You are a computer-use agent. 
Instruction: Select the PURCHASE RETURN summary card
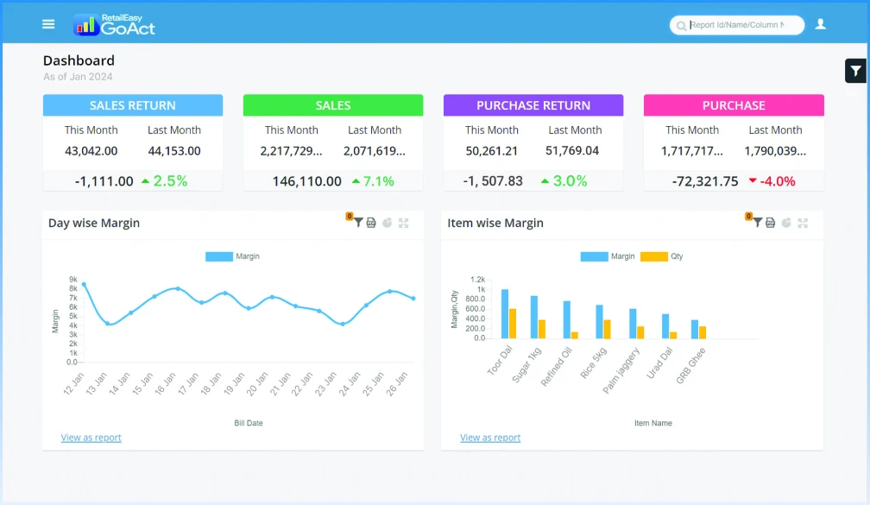click(x=533, y=142)
